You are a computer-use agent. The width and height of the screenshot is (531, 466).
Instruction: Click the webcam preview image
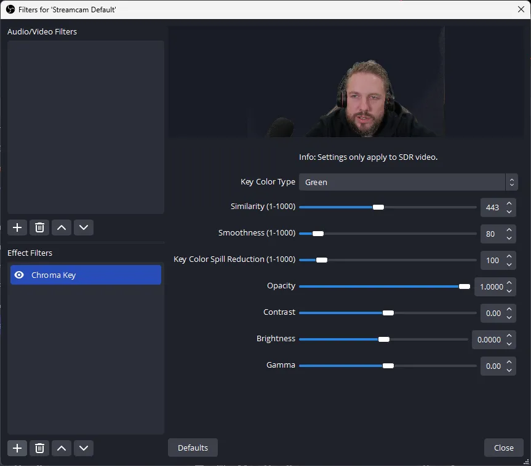(346, 82)
